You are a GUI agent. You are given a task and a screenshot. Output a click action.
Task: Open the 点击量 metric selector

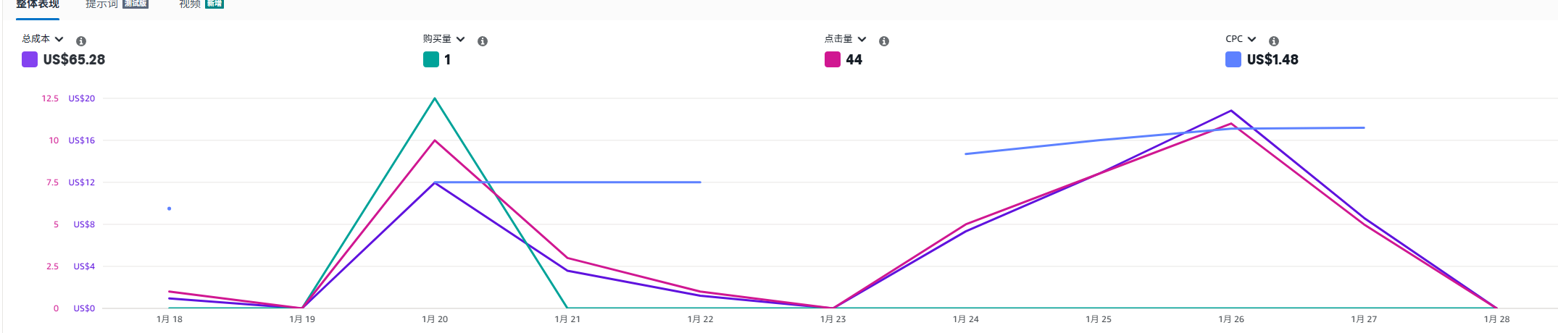coord(845,39)
